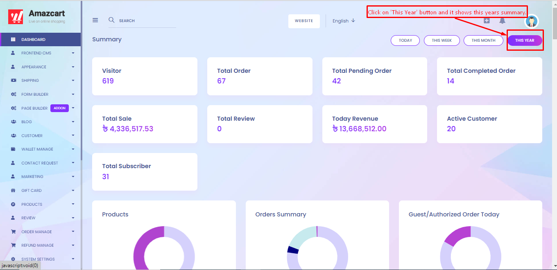Click the Order Manage cart icon
This screenshot has width=557, height=270.
(x=13, y=232)
